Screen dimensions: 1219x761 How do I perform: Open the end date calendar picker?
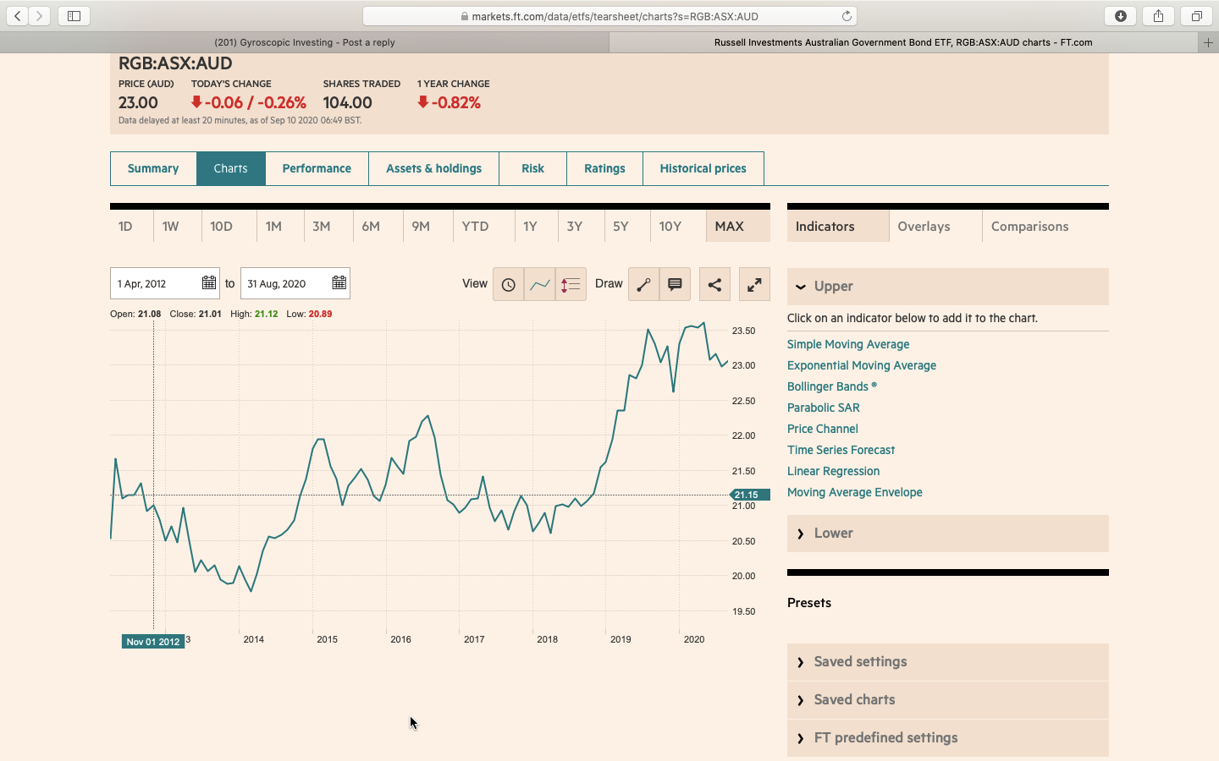click(339, 283)
